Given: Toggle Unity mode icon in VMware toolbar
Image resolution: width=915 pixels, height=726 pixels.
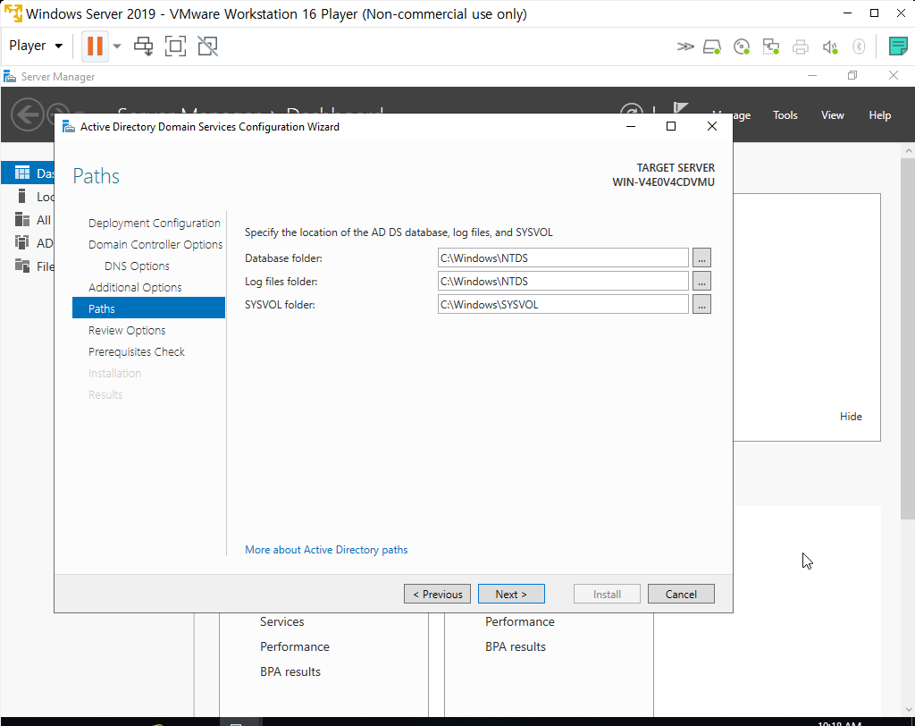Looking at the screenshot, I should click(x=207, y=46).
